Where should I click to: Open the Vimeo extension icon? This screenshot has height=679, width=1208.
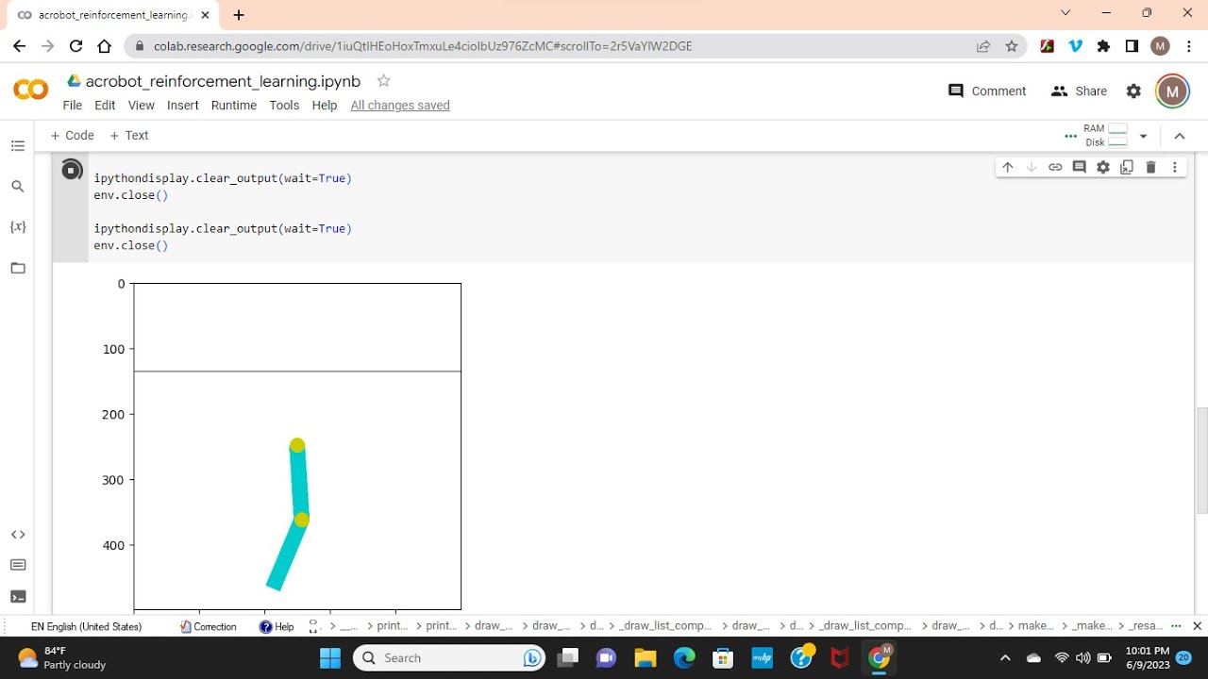point(1075,46)
